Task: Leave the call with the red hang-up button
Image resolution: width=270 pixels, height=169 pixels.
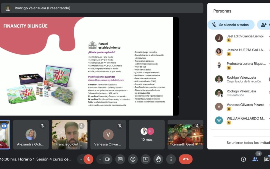Action: [x=185, y=159]
